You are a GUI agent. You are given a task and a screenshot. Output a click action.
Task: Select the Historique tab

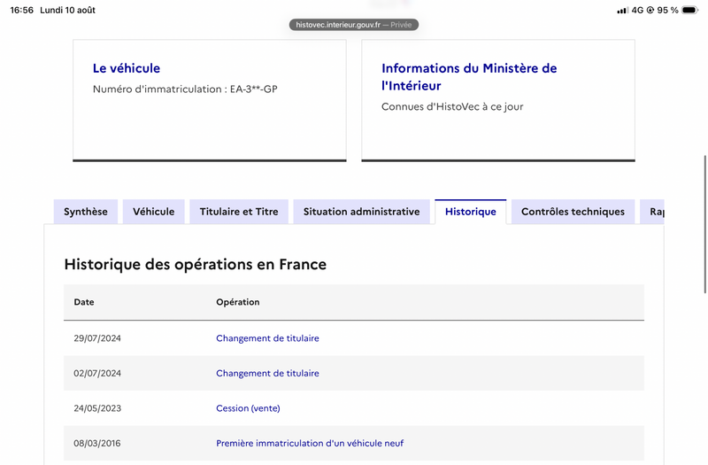471,212
